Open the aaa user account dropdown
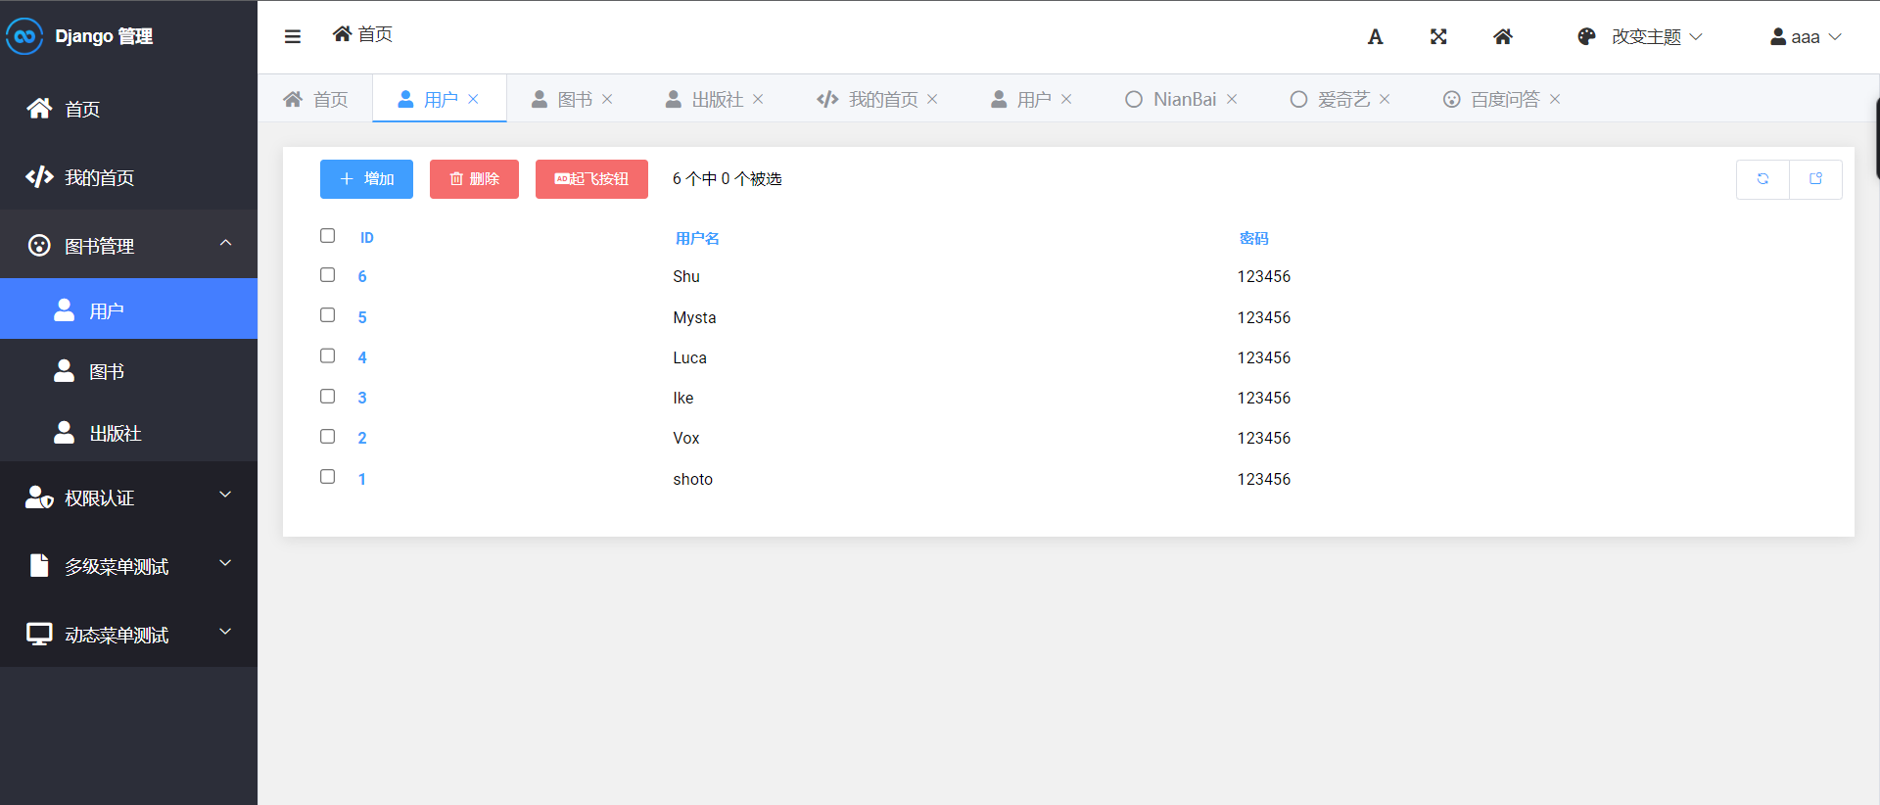The width and height of the screenshot is (1880, 805). pyautogui.click(x=1807, y=37)
